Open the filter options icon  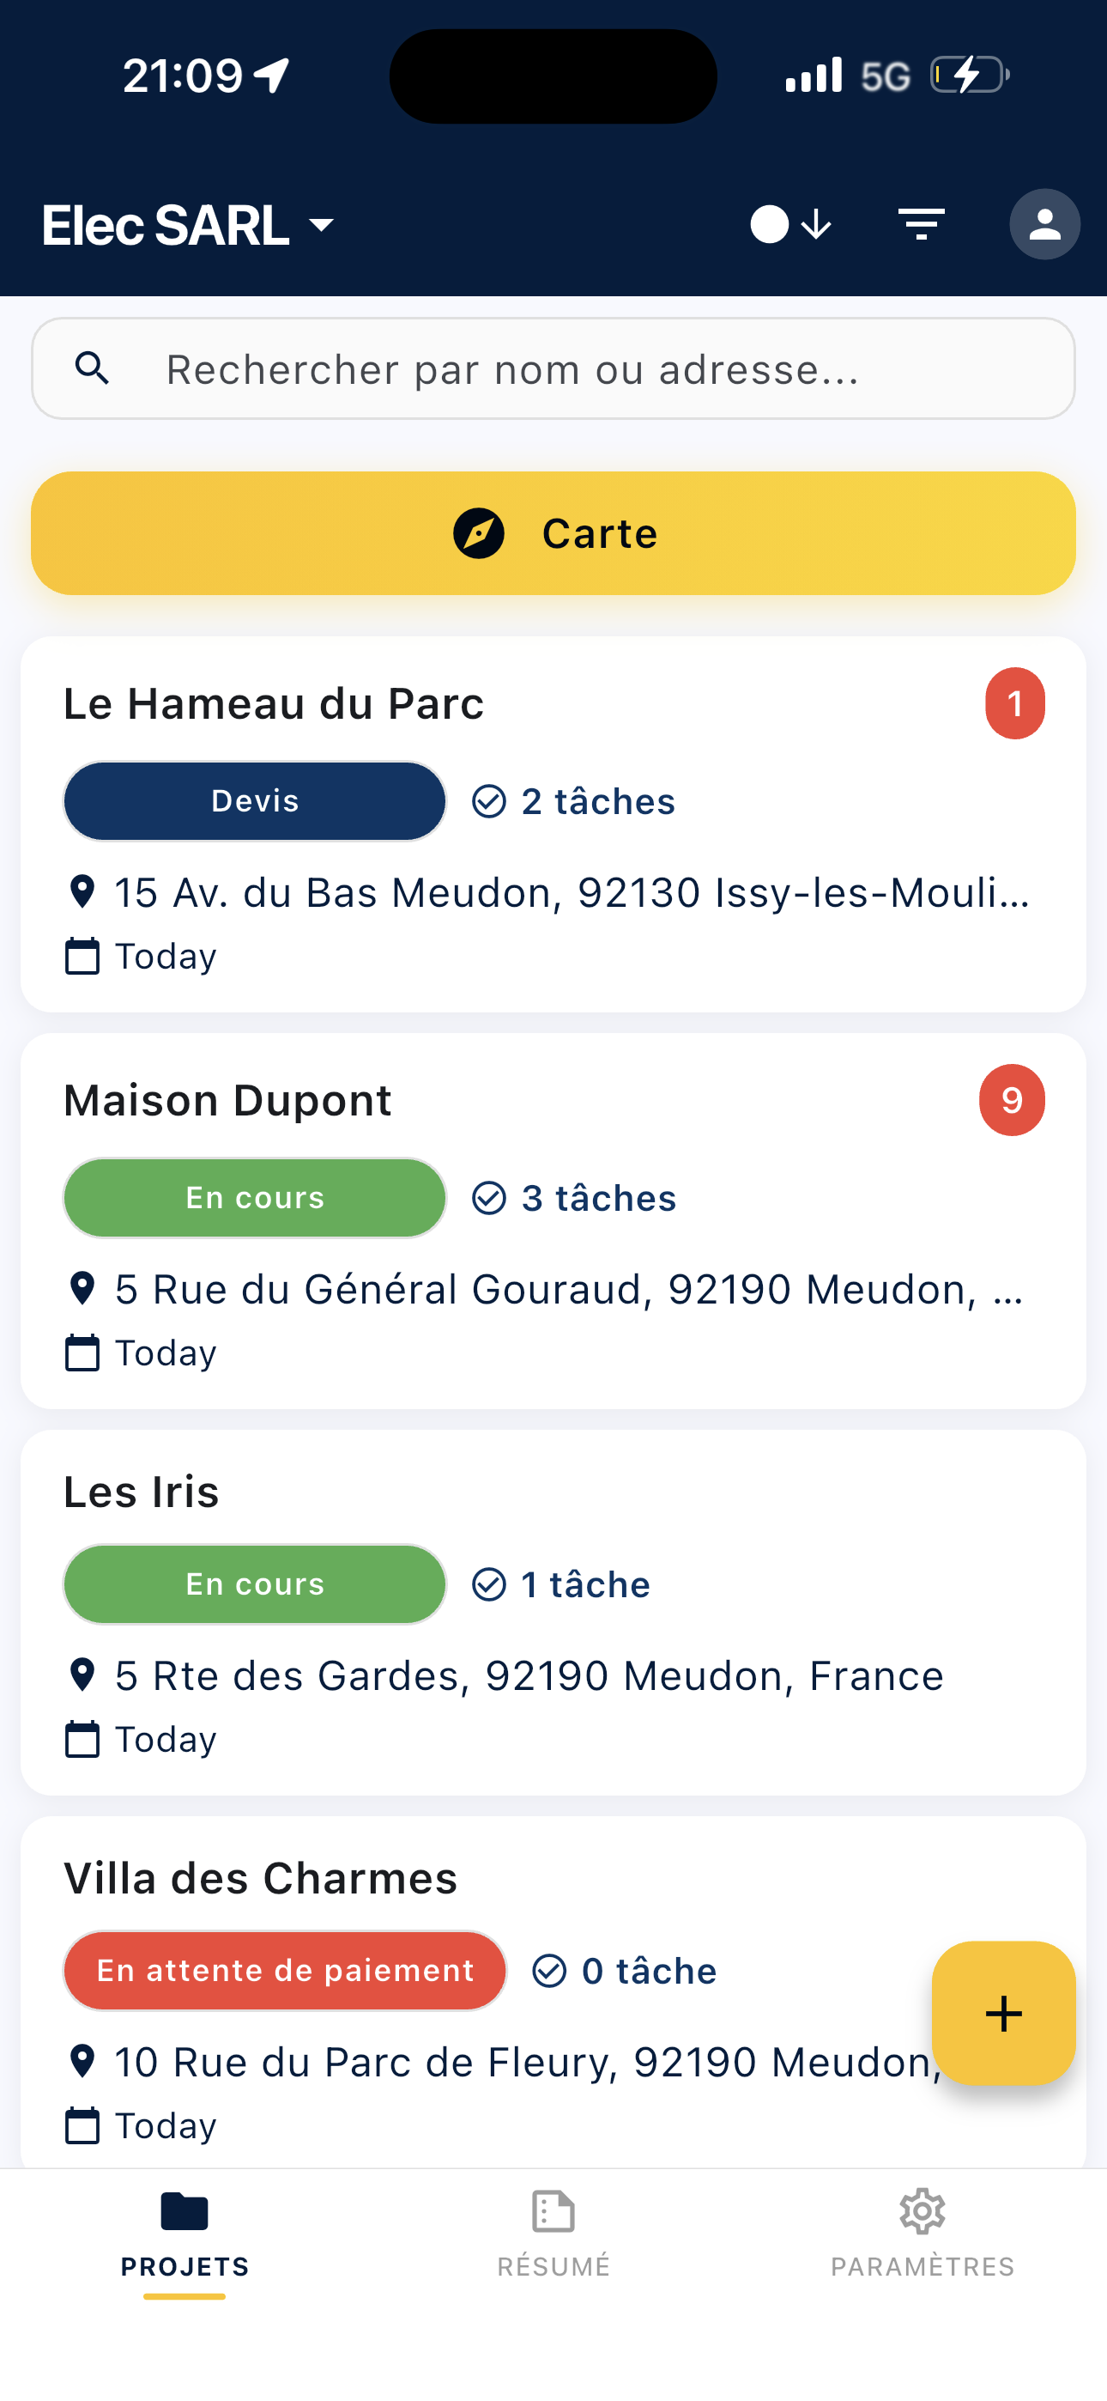[921, 225]
